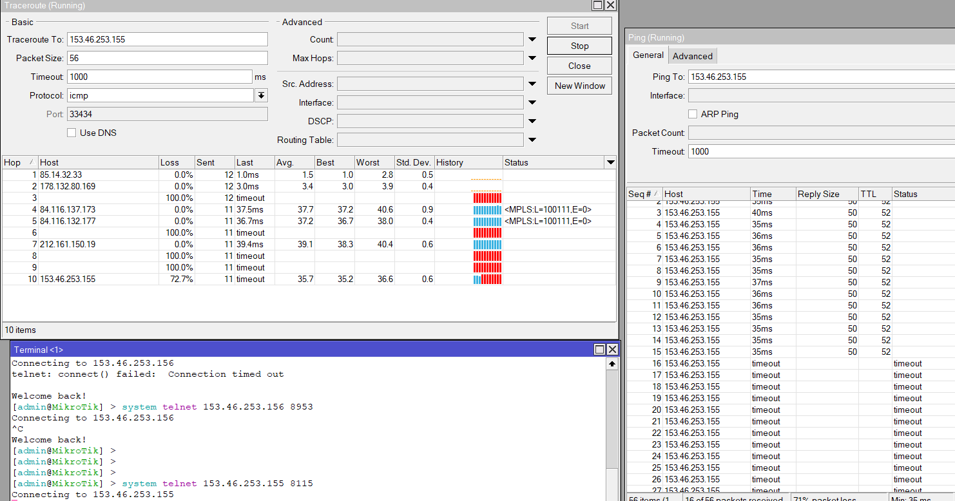Expand the Interface field arrow in Traceroute
This screenshot has height=501, width=955.
(532, 102)
